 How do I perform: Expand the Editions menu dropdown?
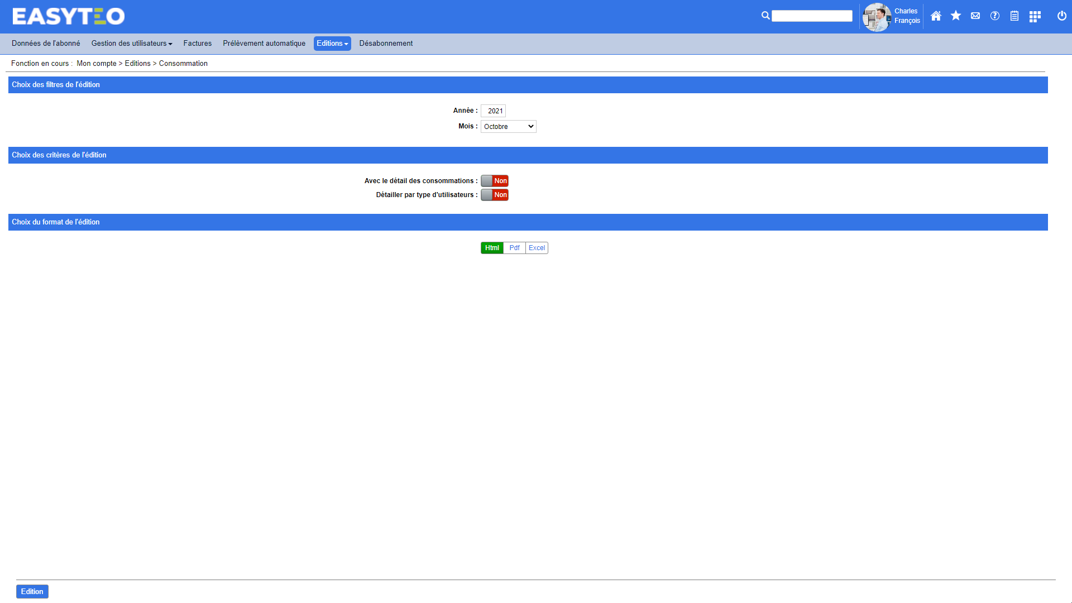pyautogui.click(x=332, y=44)
